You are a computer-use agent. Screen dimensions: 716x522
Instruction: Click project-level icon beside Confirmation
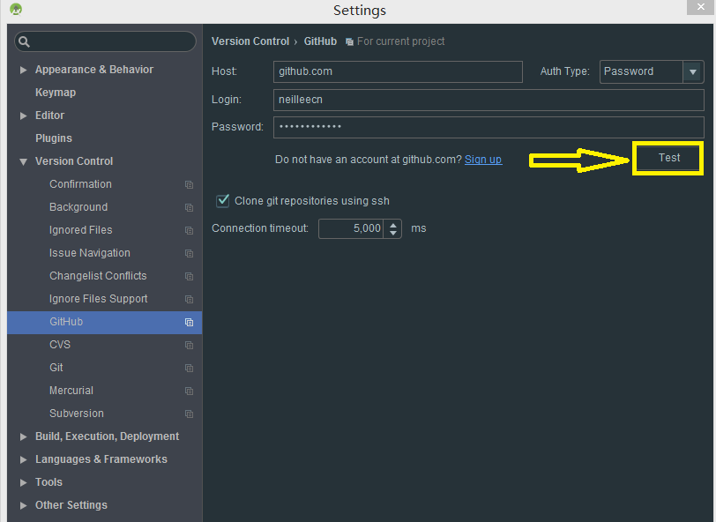189,184
